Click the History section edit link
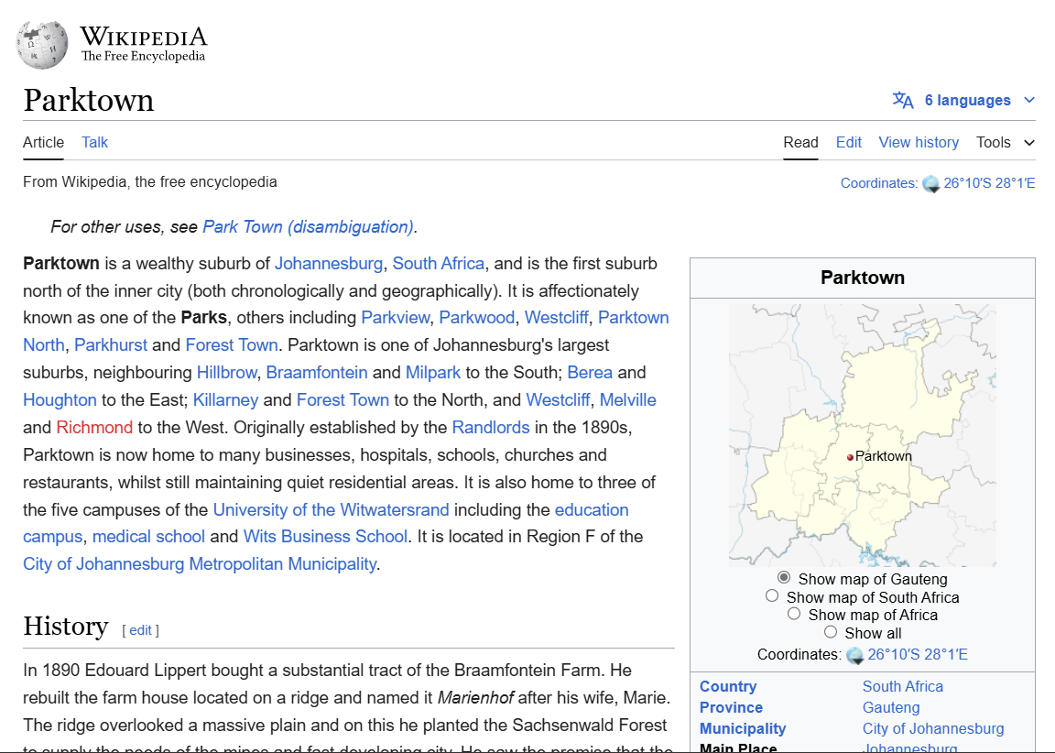 (140, 630)
